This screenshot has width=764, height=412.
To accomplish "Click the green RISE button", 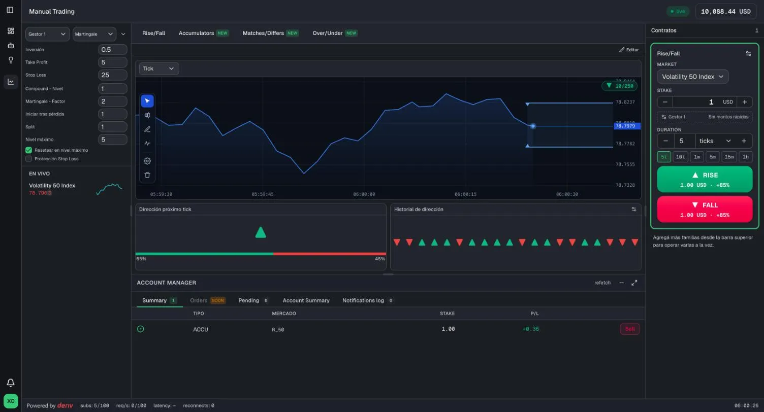I will tap(705, 179).
